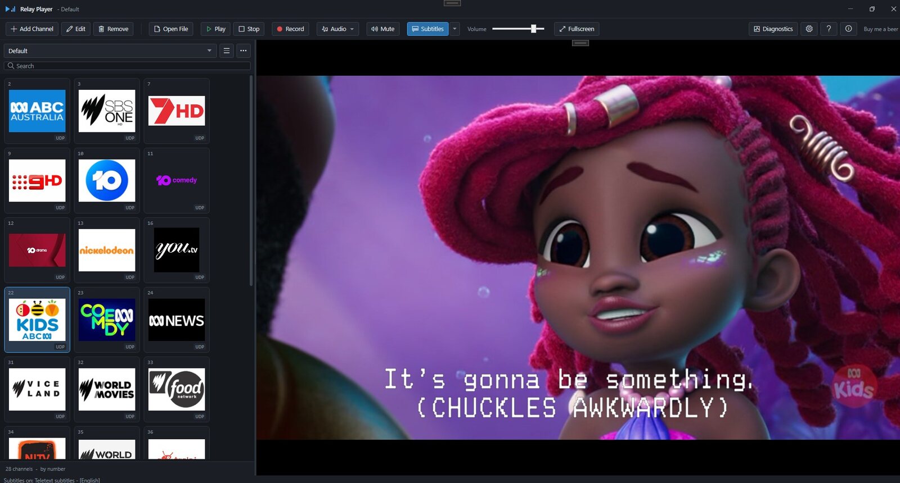Start recording the stream
This screenshot has height=483, width=900.
tap(290, 29)
